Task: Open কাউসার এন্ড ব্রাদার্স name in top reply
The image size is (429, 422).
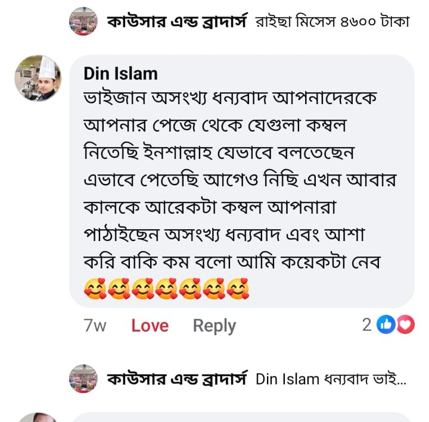Action: 176,22
